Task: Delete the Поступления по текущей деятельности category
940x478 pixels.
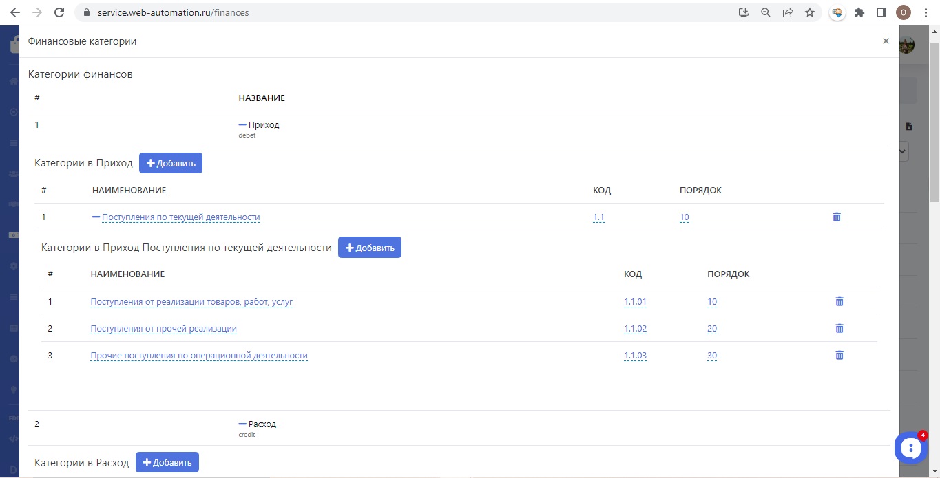Action: (837, 217)
